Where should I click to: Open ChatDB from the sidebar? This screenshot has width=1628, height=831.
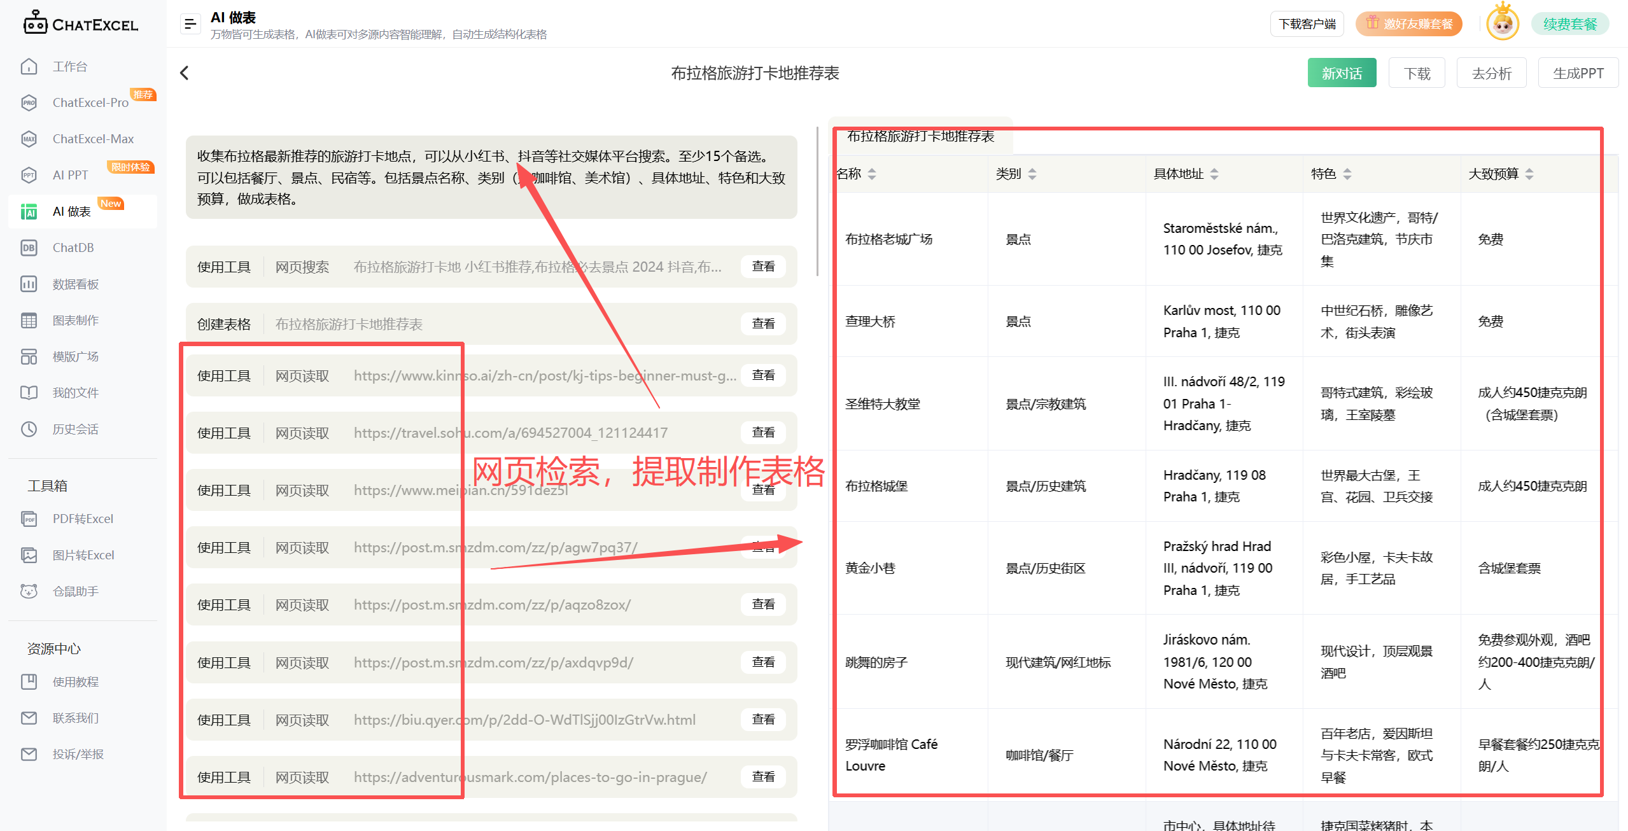73,248
